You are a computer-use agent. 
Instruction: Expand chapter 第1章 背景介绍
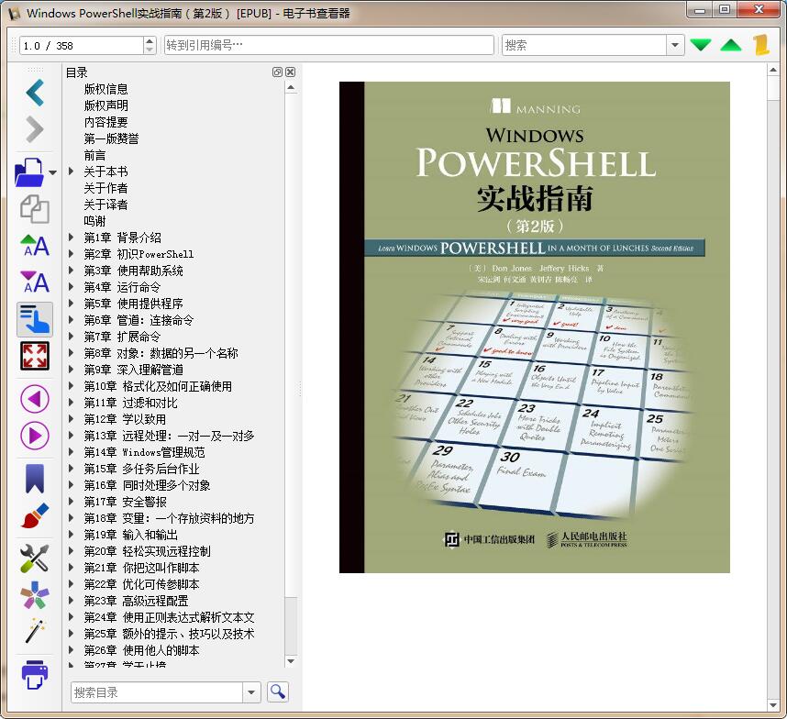pos(72,238)
